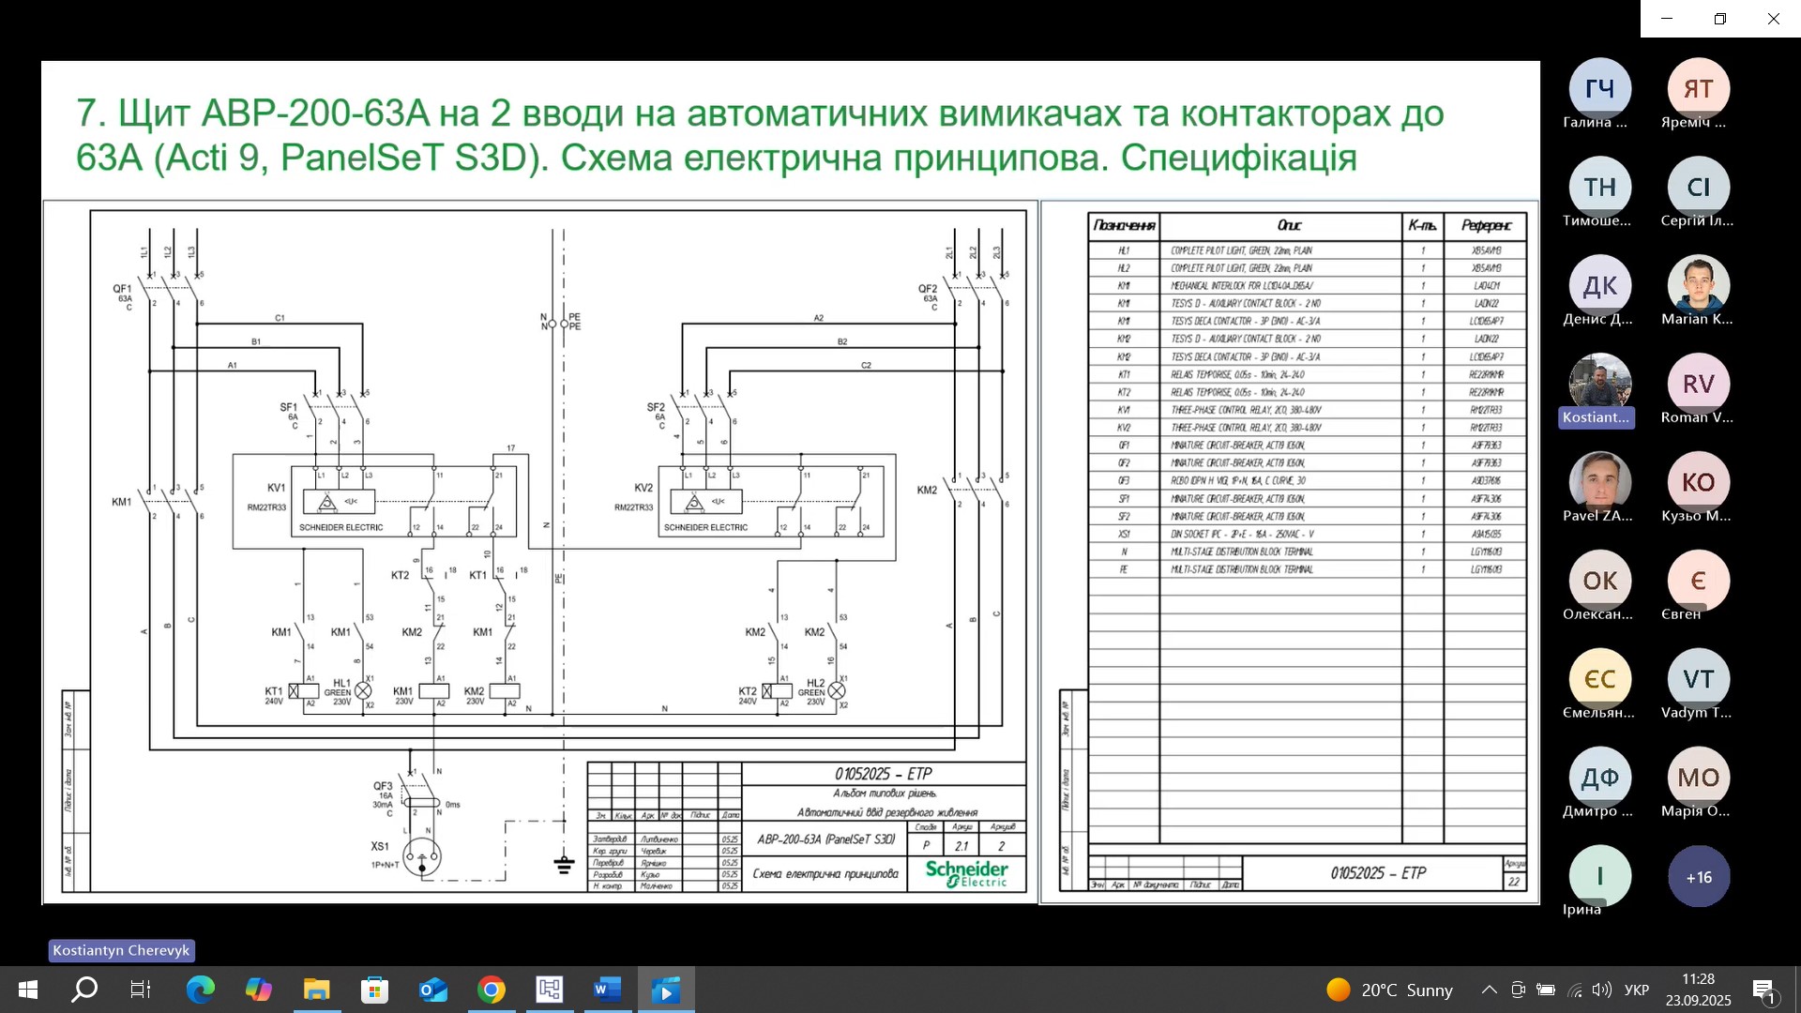The image size is (1801, 1013).
Task: Click the Copilot taskbar icon
Action: pos(258,990)
